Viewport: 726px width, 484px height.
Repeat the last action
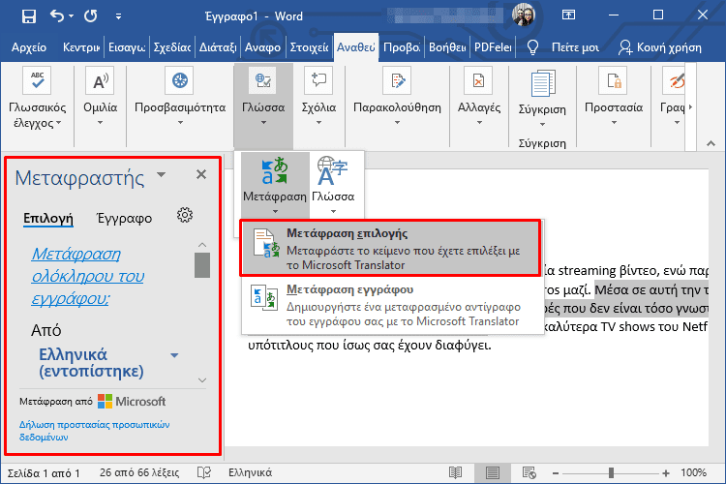(x=91, y=16)
